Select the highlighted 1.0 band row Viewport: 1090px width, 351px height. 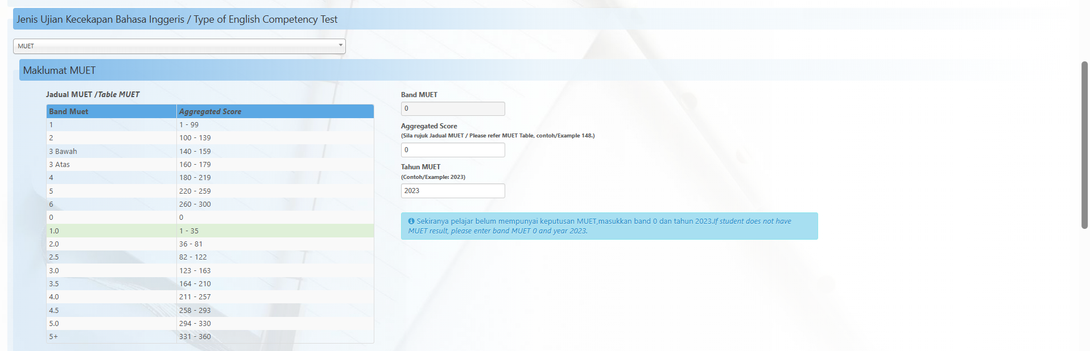point(210,231)
